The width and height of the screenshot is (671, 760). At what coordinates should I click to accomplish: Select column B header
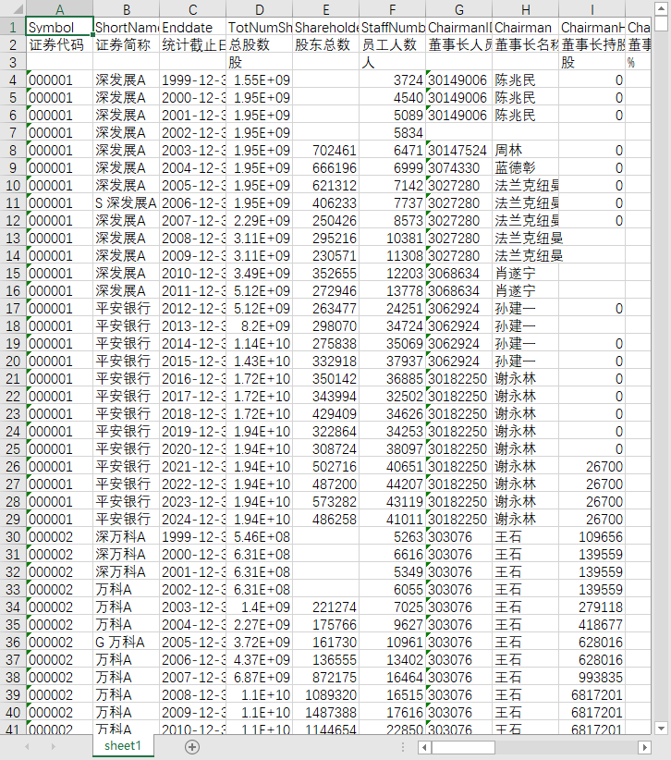(x=126, y=9)
